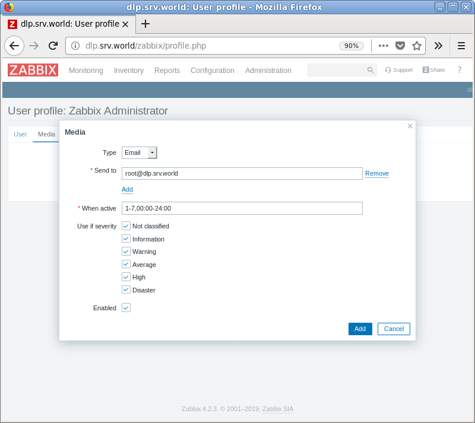Open the Configuration menu
475x423 pixels.
click(x=213, y=70)
